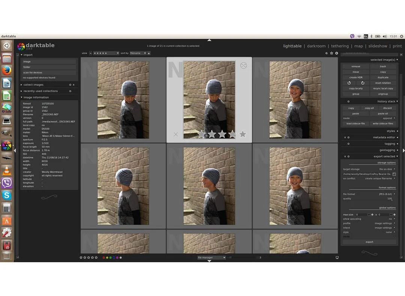
Task: Click the export button
Action: click(x=369, y=242)
